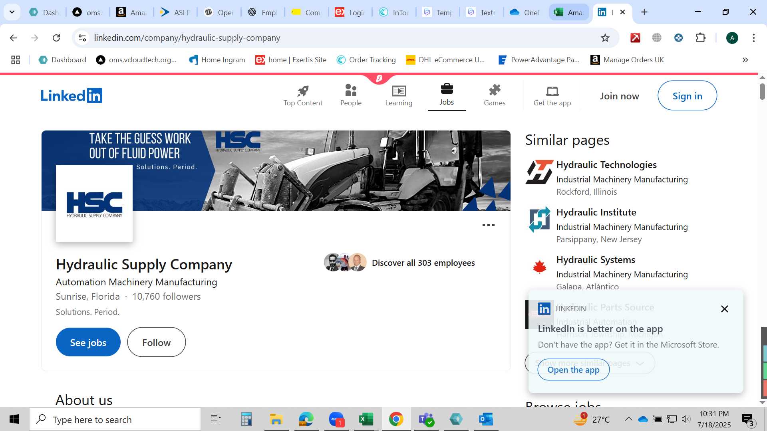Screen dimensions: 767x431
Task: Open Hydraulic Systems similar page
Action: click(595, 259)
